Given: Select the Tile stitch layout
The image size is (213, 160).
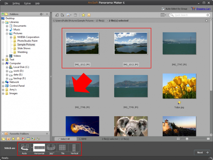Looking at the screenshot, I should tap(62, 147).
